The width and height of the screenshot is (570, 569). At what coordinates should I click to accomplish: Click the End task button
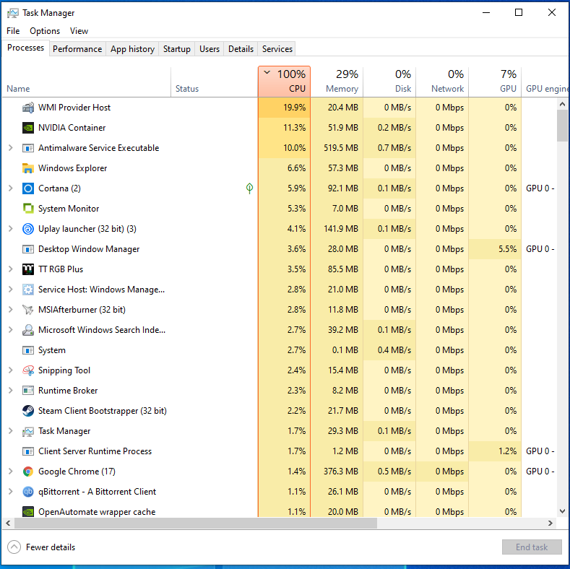(532, 547)
